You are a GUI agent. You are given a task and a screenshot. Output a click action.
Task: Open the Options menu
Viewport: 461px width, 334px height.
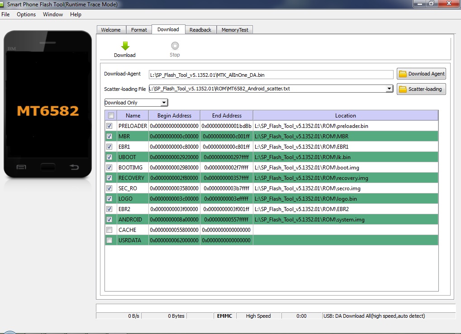click(26, 14)
